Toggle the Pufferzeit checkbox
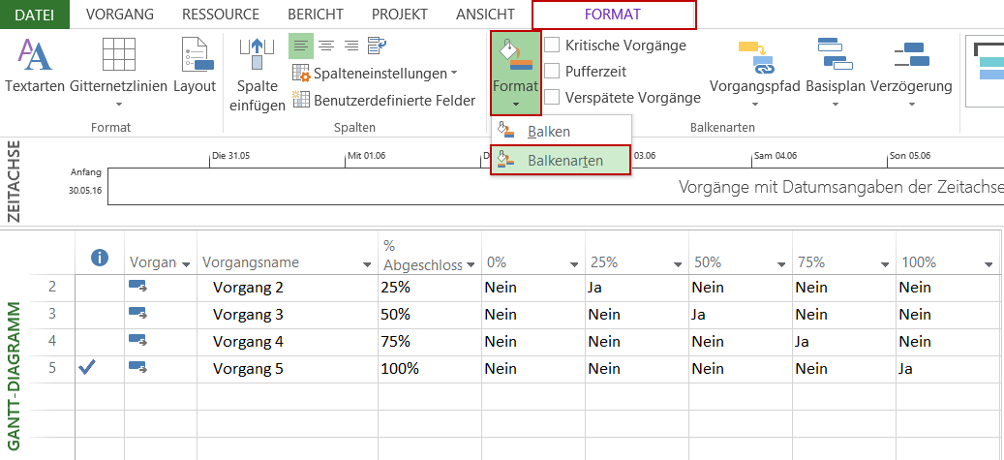1004x460 pixels. 552,71
